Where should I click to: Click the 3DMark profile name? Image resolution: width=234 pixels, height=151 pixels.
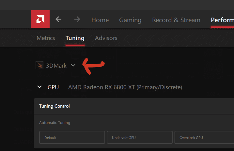coord(56,66)
